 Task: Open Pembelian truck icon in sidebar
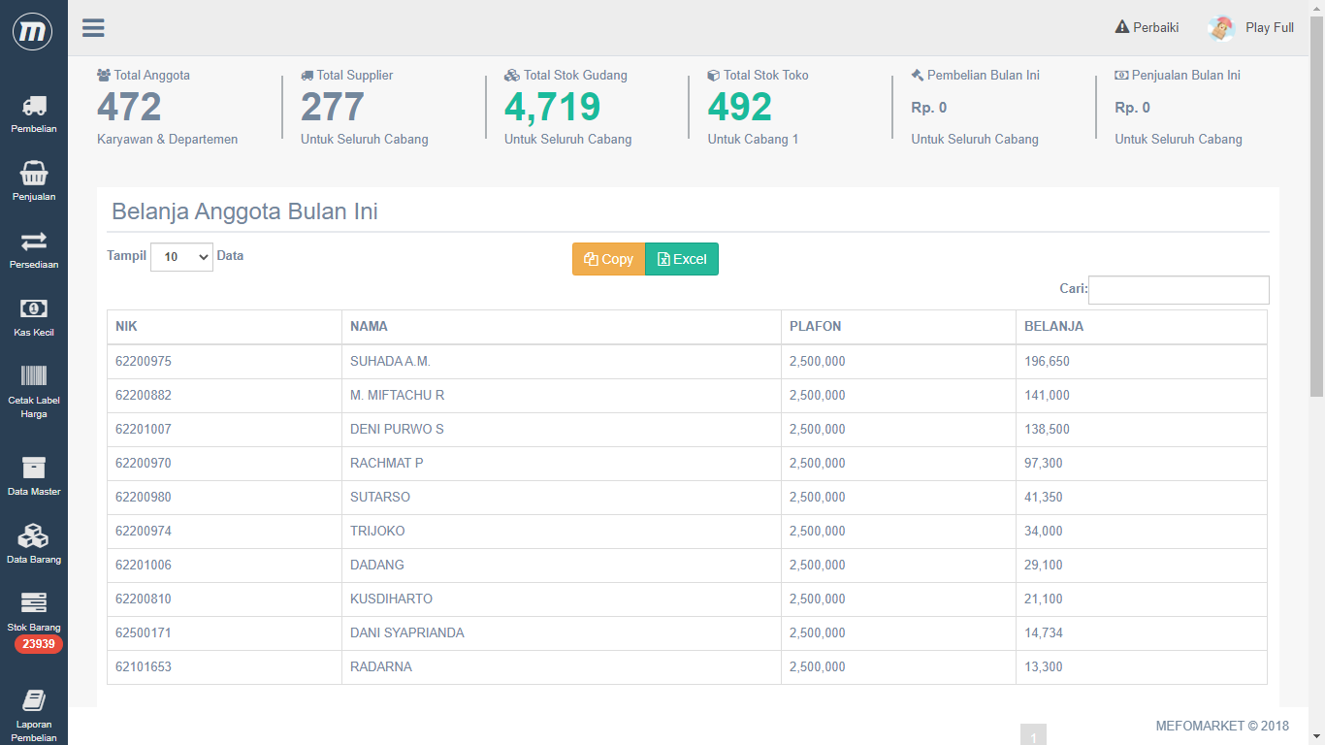coord(34,106)
